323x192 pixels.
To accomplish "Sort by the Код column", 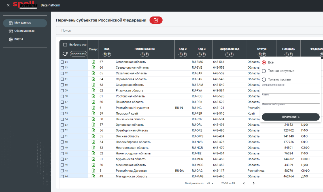I will 105,54.
